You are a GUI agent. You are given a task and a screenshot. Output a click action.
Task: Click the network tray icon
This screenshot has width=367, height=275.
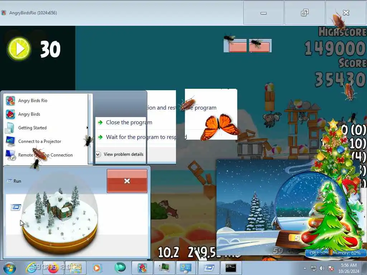[313, 268]
